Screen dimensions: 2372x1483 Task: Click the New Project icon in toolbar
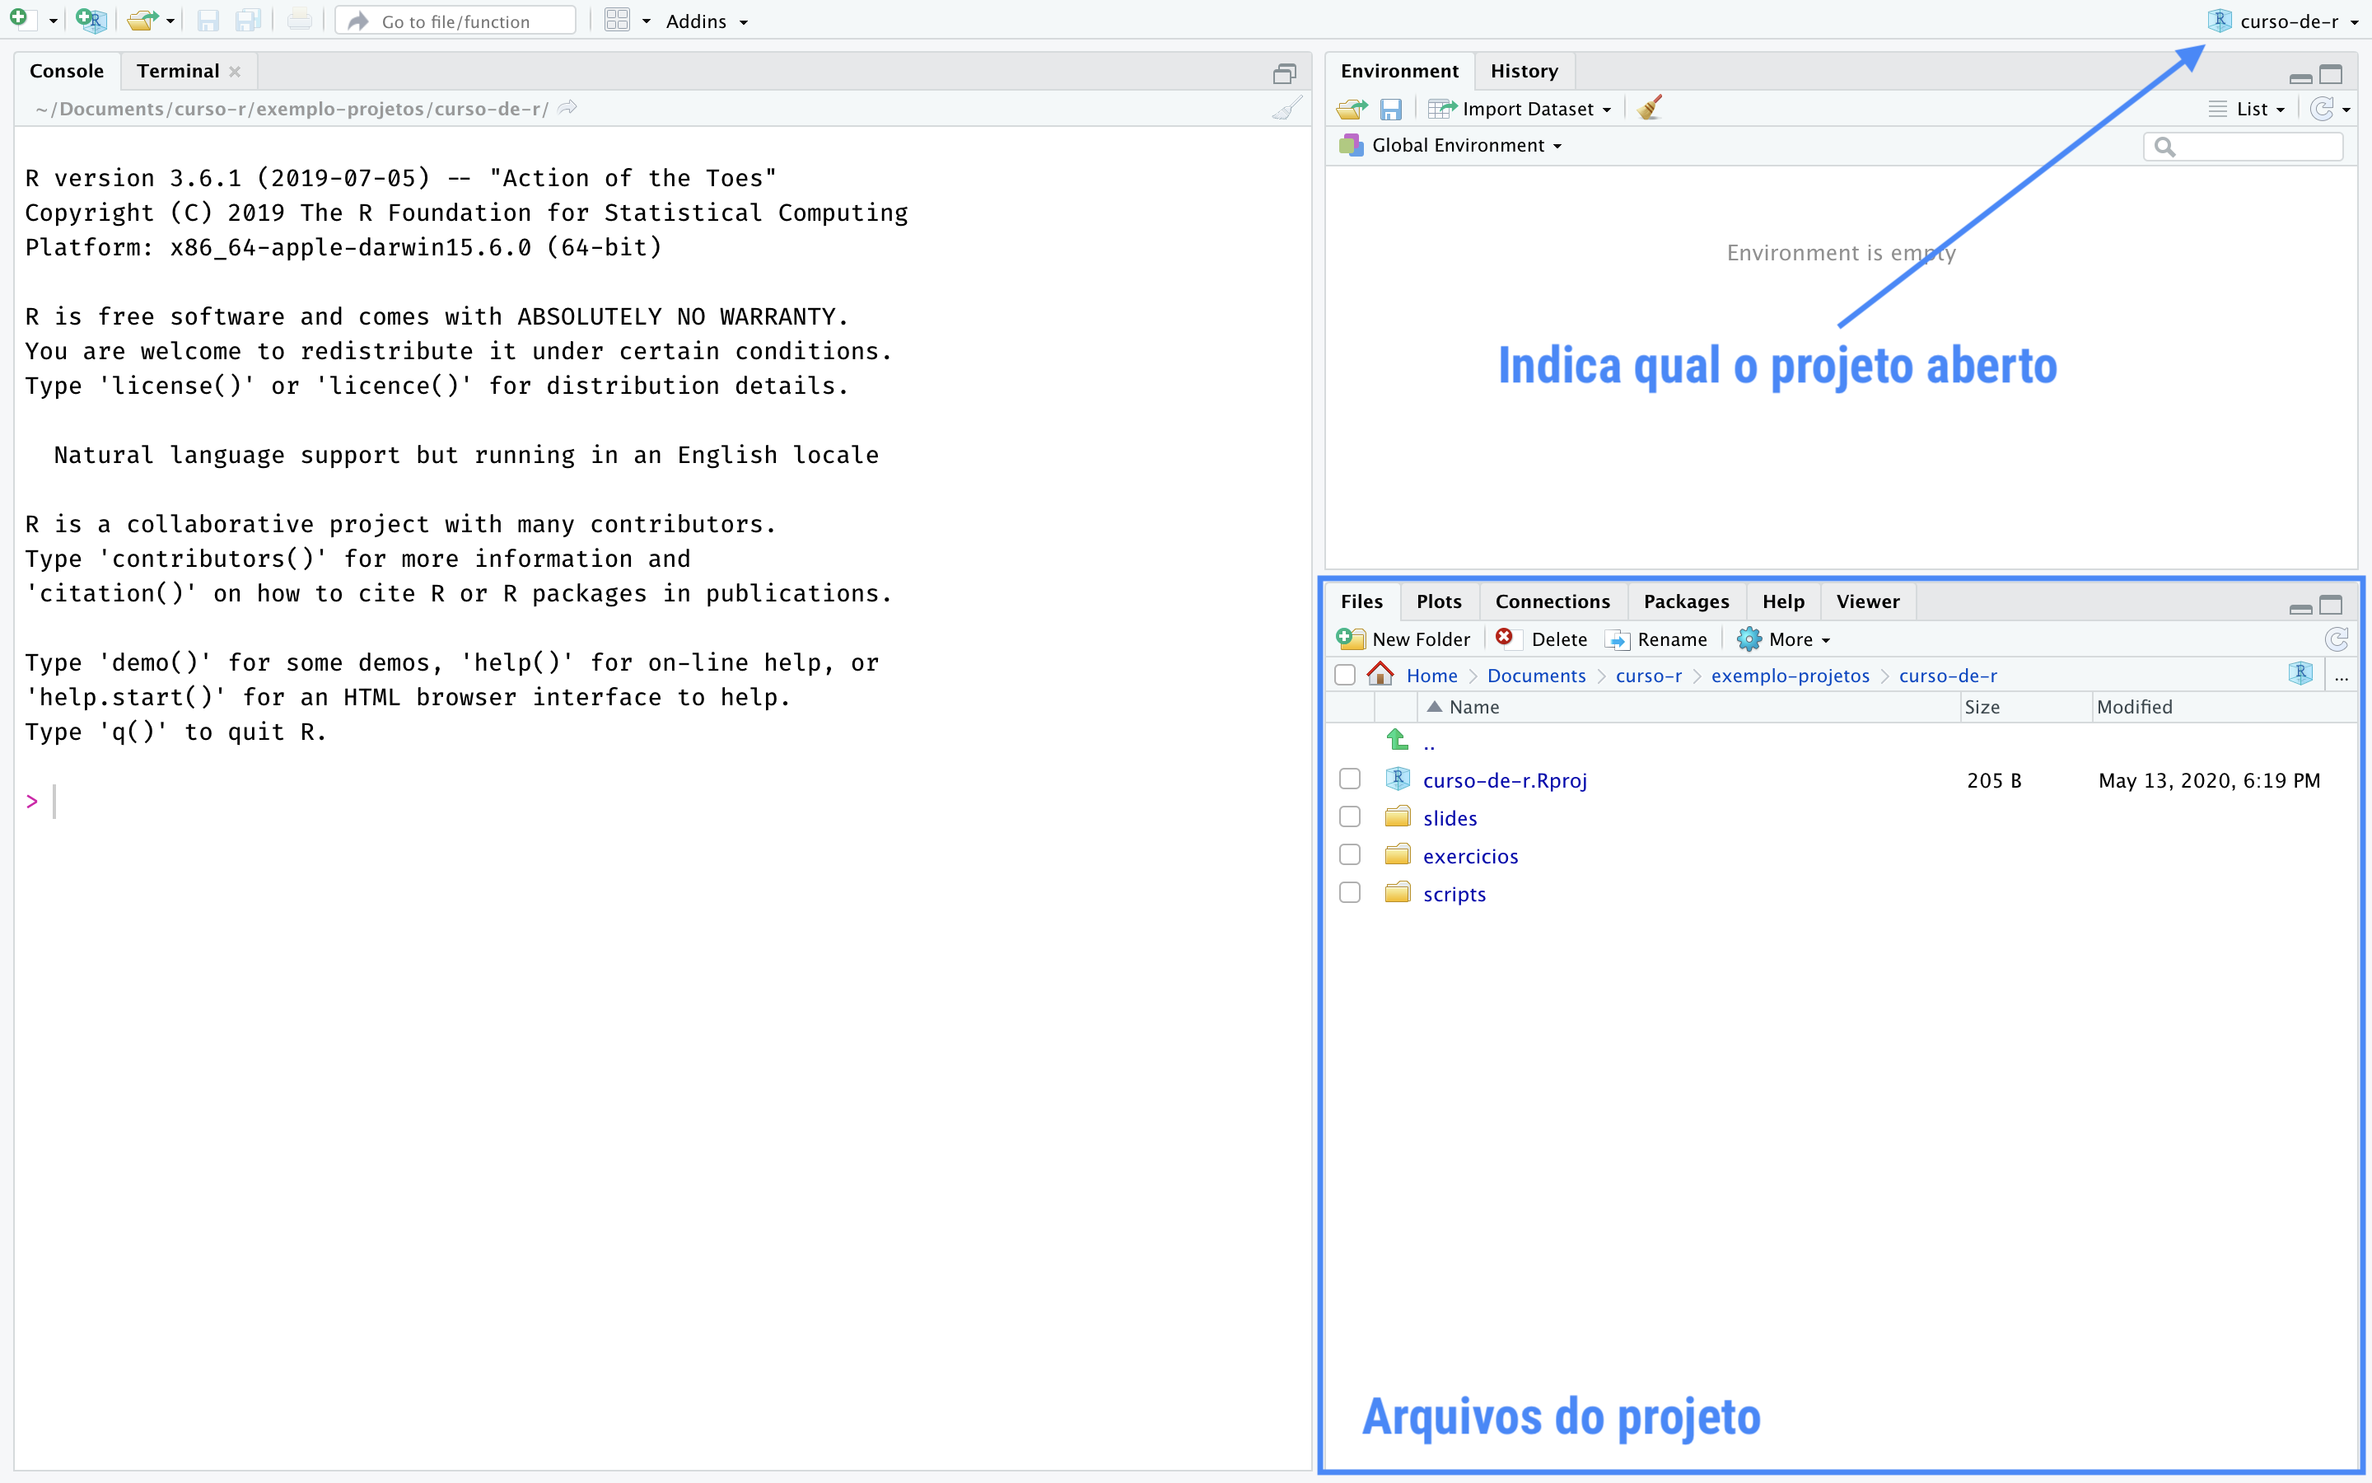(90, 20)
